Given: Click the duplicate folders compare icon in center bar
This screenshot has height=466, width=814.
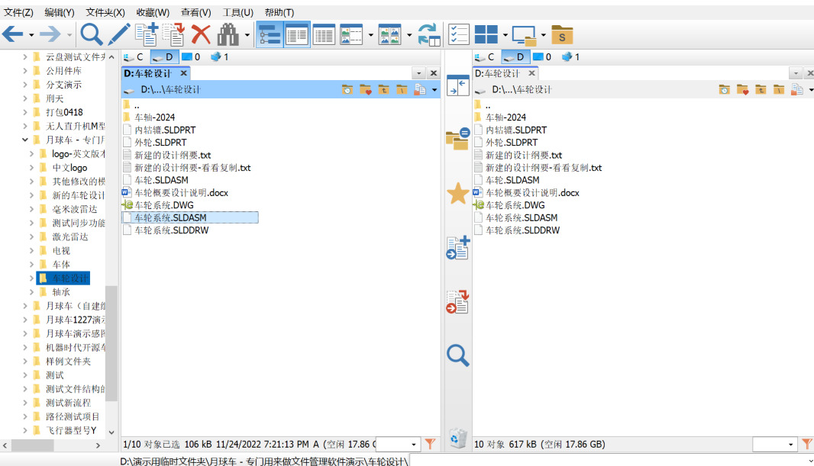Looking at the screenshot, I should [457, 139].
